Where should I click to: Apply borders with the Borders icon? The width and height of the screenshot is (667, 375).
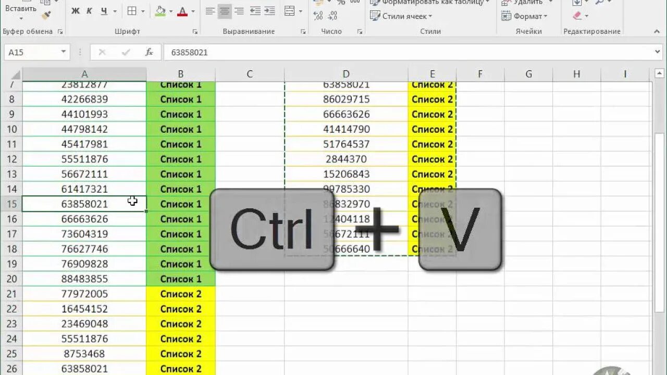(x=132, y=11)
